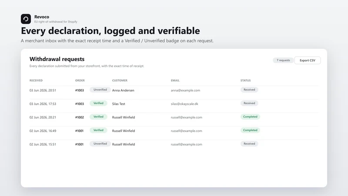Click the Verified badge in the 16:49 row
348x196 pixels.
[x=98, y=130]
